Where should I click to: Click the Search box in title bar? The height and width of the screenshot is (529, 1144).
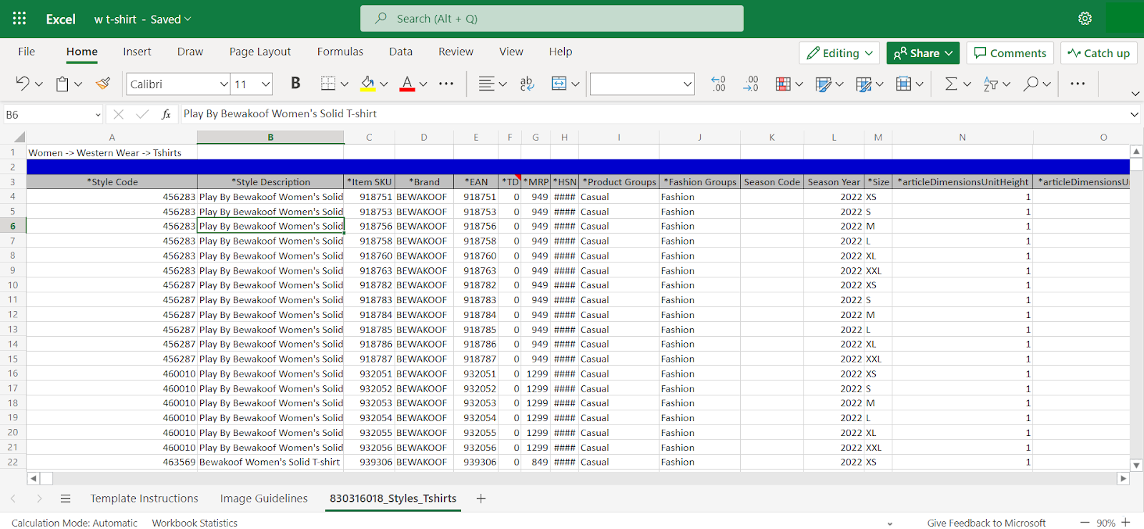552,19
